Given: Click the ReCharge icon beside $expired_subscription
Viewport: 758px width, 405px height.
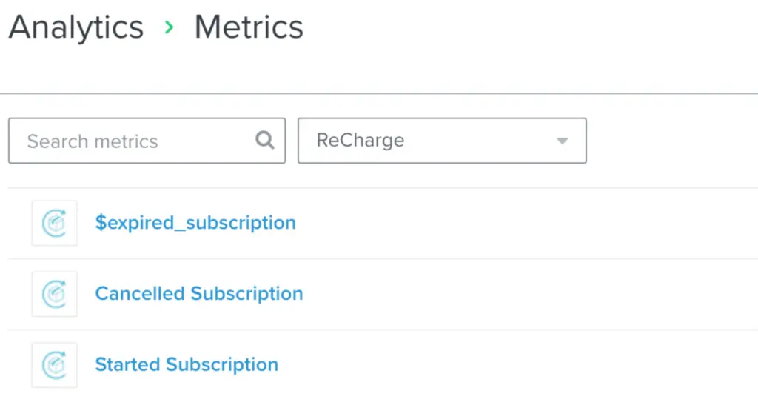Looking at the screenshot, I should 54,223.
